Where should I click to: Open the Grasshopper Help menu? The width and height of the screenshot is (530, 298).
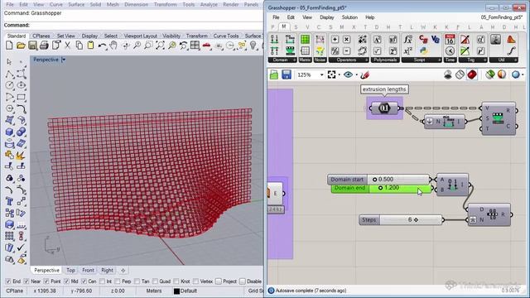tap(370, 17)
